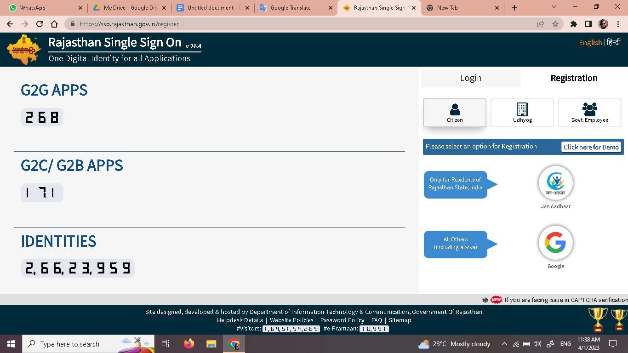Switch to the Login tab
This screenshot has width=628, height=353.
click(471, 78)
